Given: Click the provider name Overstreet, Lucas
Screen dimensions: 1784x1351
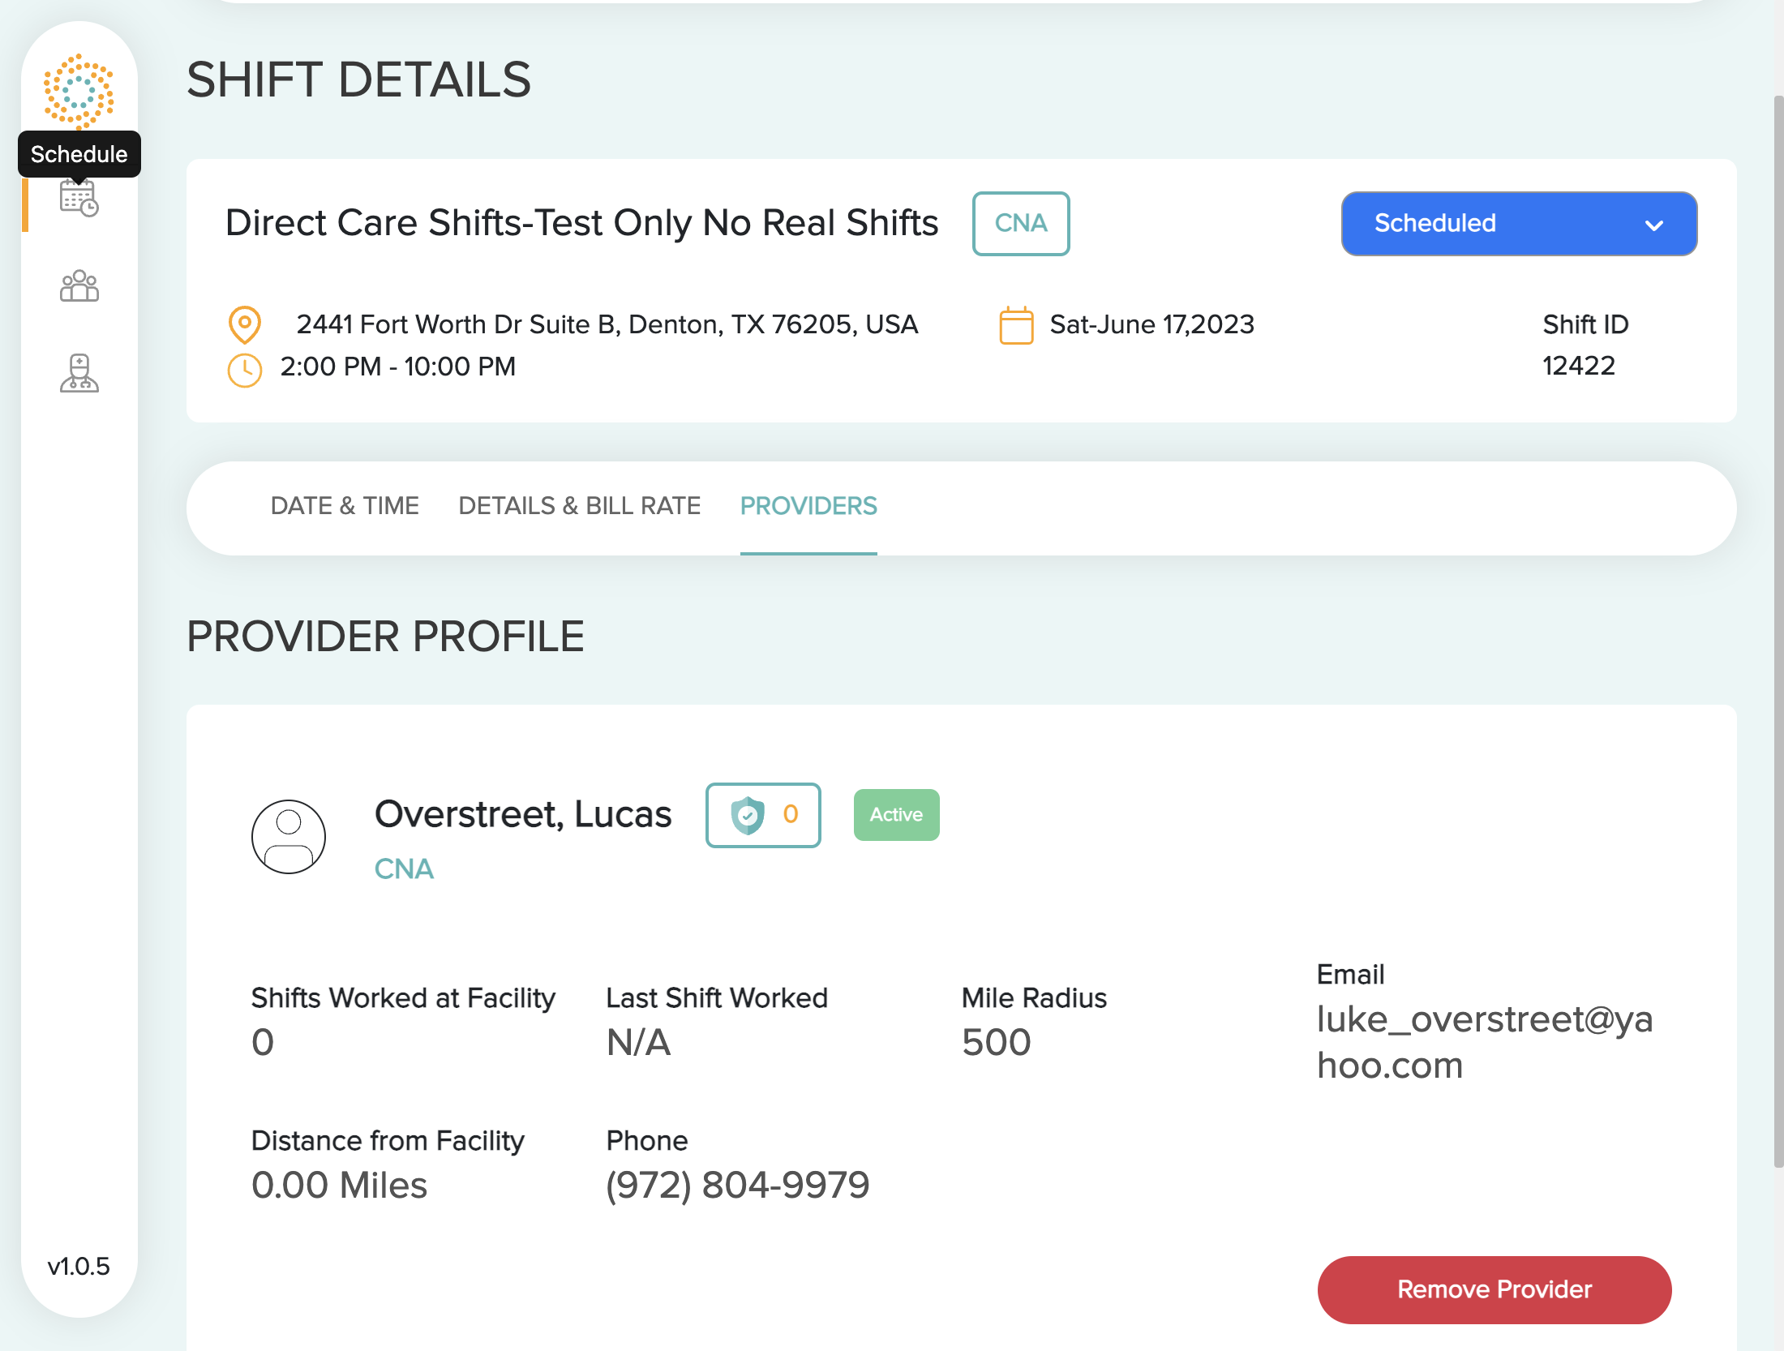Looking at the screenshot, I should pyautogui.click(x=523, y=814).
